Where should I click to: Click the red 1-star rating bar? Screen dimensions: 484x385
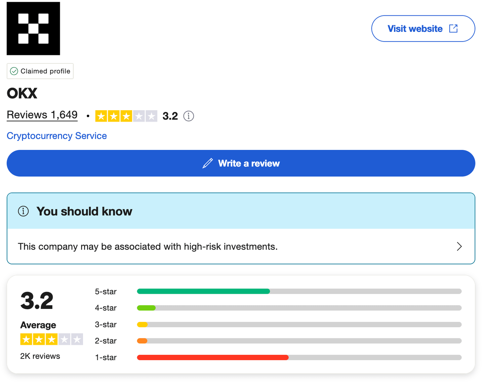point(212,357)
